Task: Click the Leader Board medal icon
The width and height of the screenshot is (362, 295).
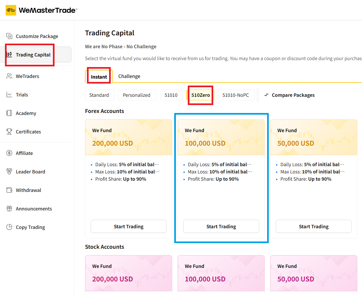Action: tap(9, 171)
